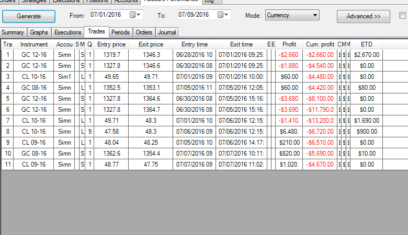Image resolution: width=408 pixels, height=235 pixels.
Task: Select entry price 48.77 cell
Action: click(111, 164)
